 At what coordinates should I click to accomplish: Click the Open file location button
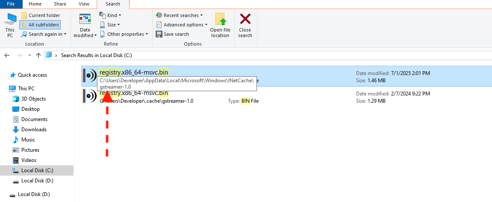click(x=220, y=26)
